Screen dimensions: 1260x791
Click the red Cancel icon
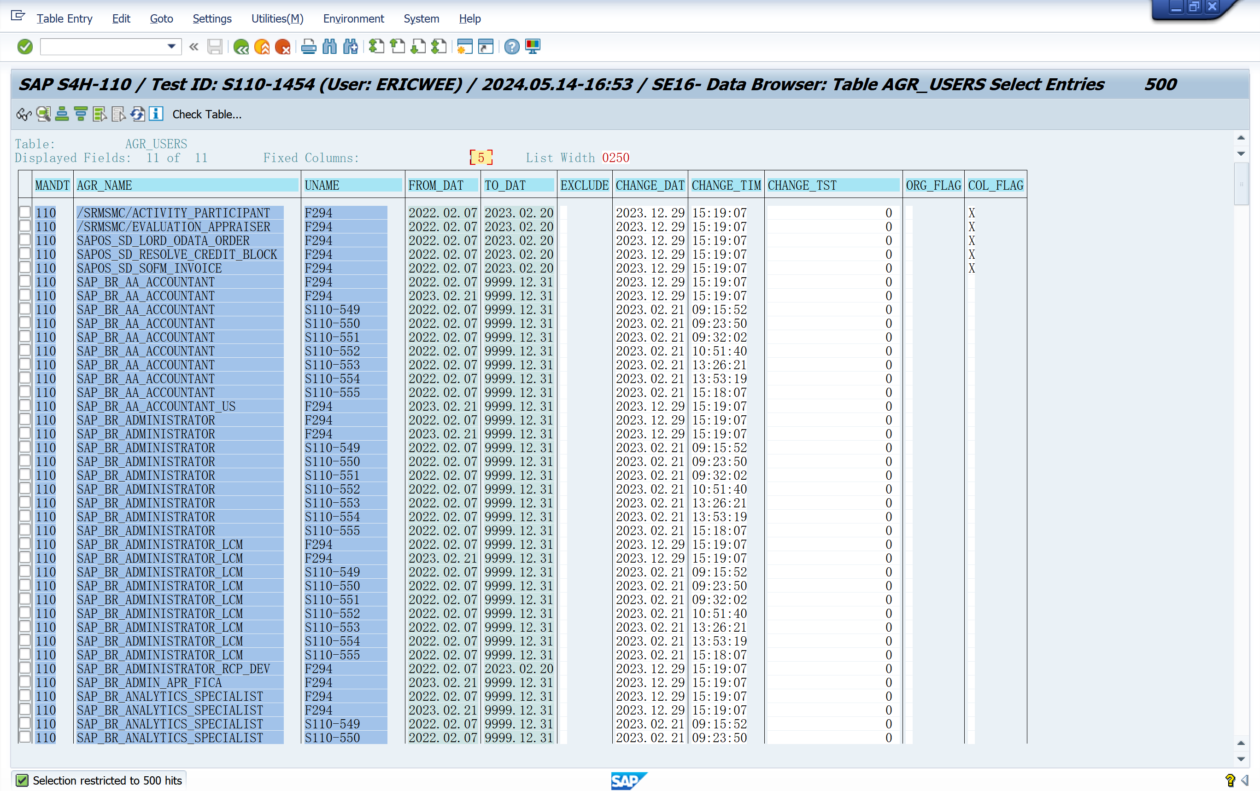click(x=282, y=47)
